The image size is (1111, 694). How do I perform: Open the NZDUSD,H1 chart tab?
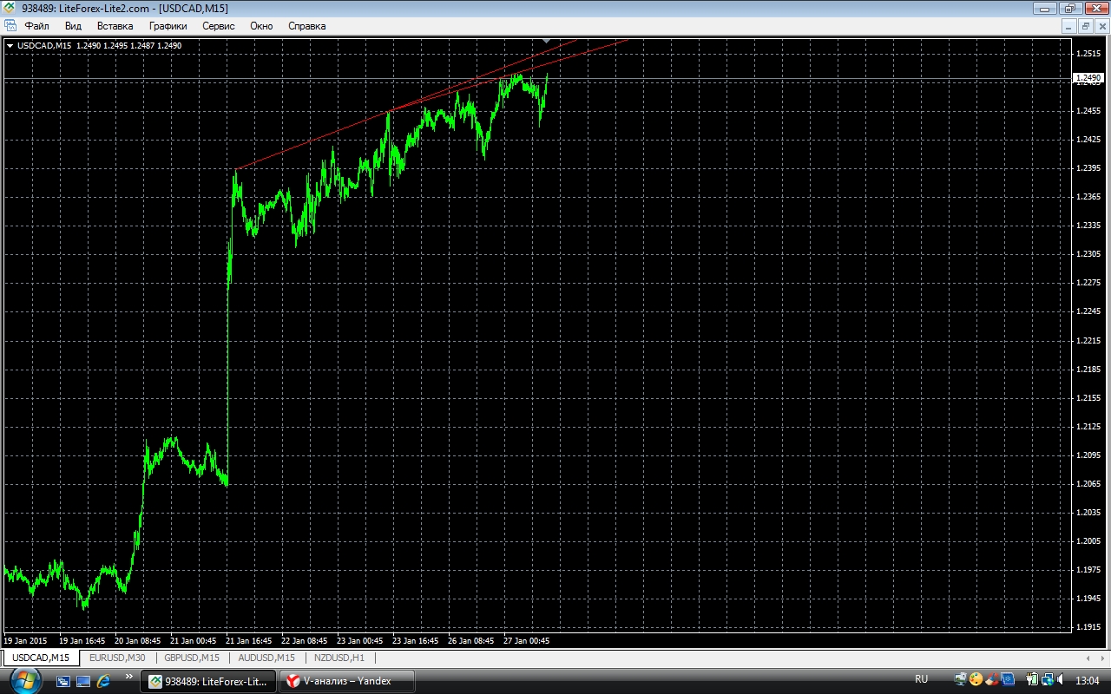pyautogui.click(x=339, y=658)
